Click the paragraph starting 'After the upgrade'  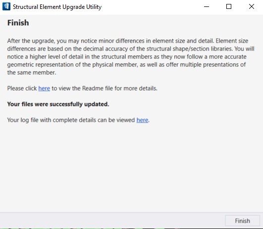(131, 56)
